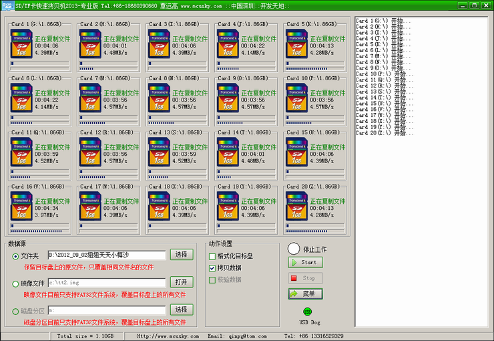Viewport: 494px width, 341px height.
Task: Click the folder path input field
Action: coord(106,255)
